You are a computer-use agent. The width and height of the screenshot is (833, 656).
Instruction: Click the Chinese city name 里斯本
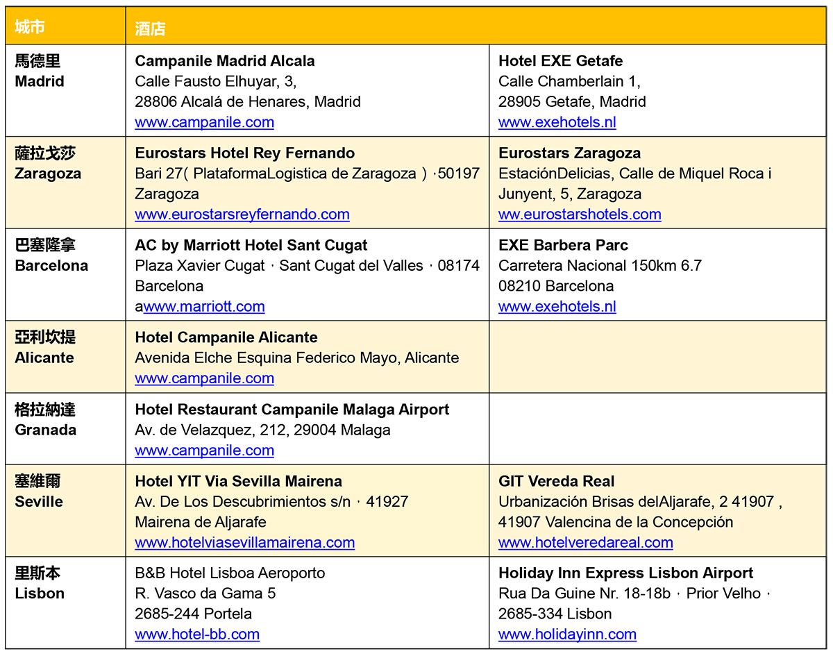point(37,573)
